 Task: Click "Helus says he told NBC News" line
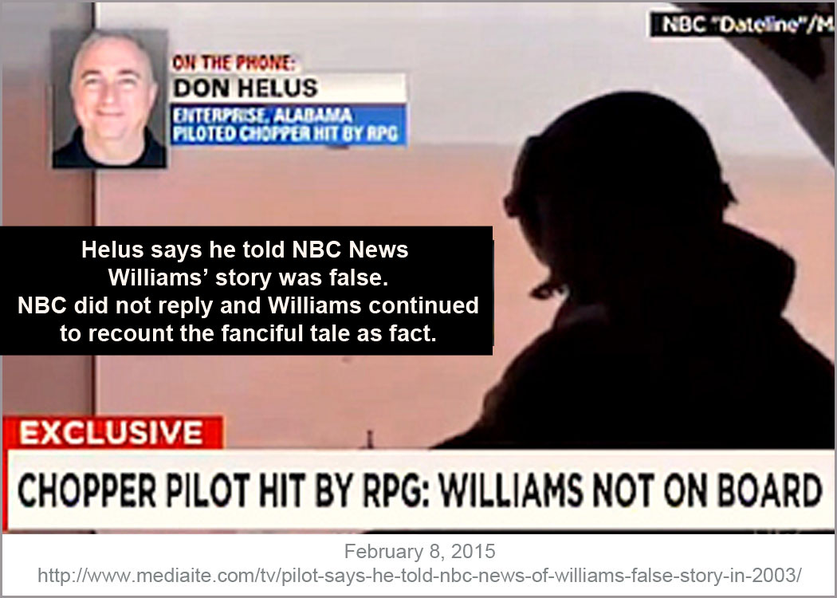point(245,250)
